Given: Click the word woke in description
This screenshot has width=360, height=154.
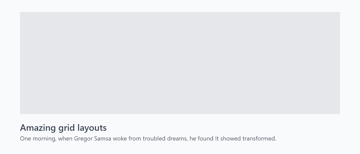Looking at the screenshot, I should pyautogui.click(x=120, y=138).
